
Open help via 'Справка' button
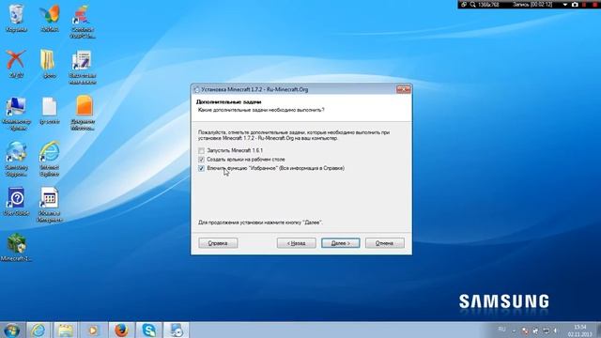218,243
